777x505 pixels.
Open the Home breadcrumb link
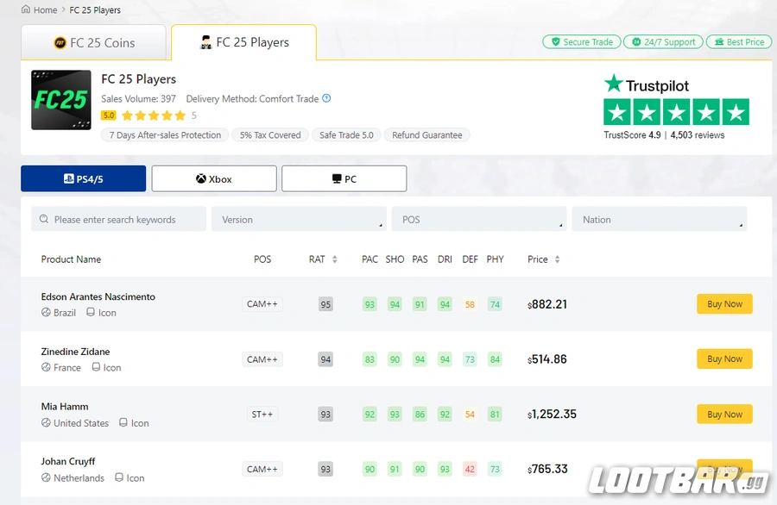click(45, 9)
